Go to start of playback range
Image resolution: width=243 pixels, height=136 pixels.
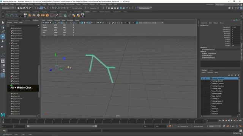pyautogui.click(x=220, y=121)
